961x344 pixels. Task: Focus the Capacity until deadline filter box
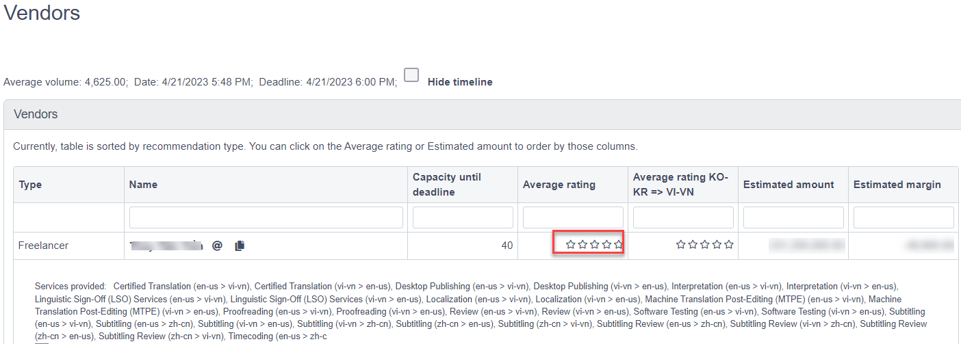463,217
